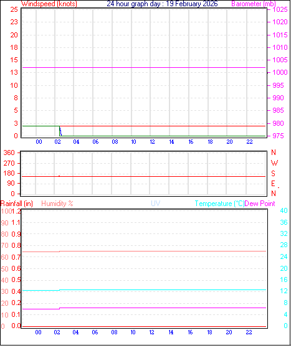Select the 980 barometer scale value
This screenshot has width=291, height=348.
[278, 123]
